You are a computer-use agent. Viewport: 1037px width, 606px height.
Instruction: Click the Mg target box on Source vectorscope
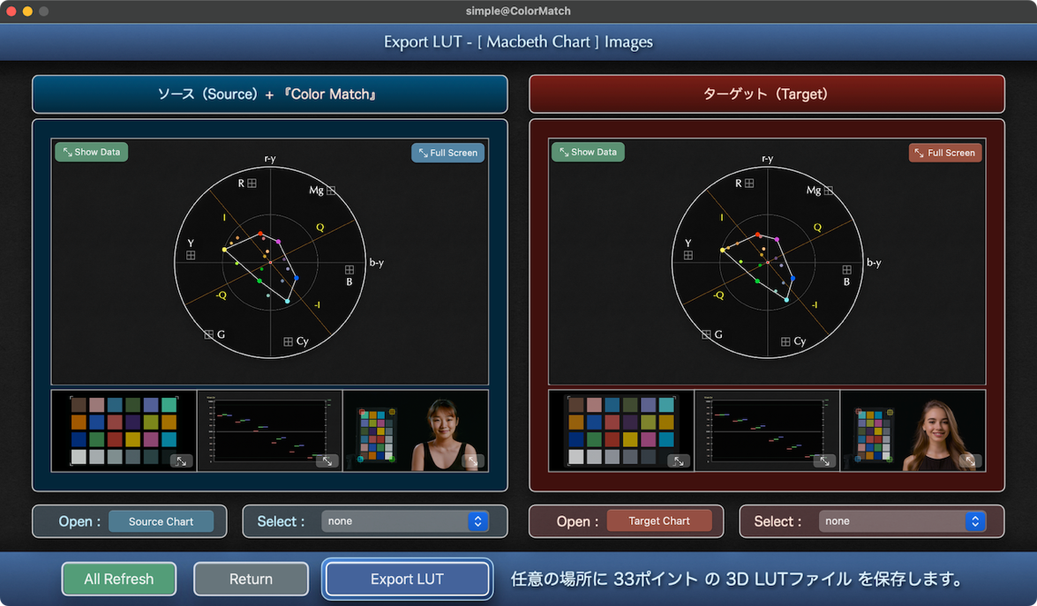[331, 191]
